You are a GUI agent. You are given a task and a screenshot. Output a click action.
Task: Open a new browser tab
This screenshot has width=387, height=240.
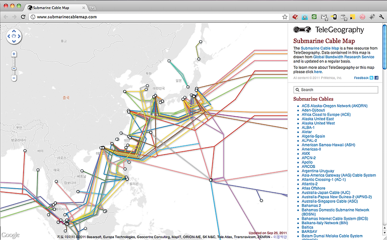coord(92,8)
